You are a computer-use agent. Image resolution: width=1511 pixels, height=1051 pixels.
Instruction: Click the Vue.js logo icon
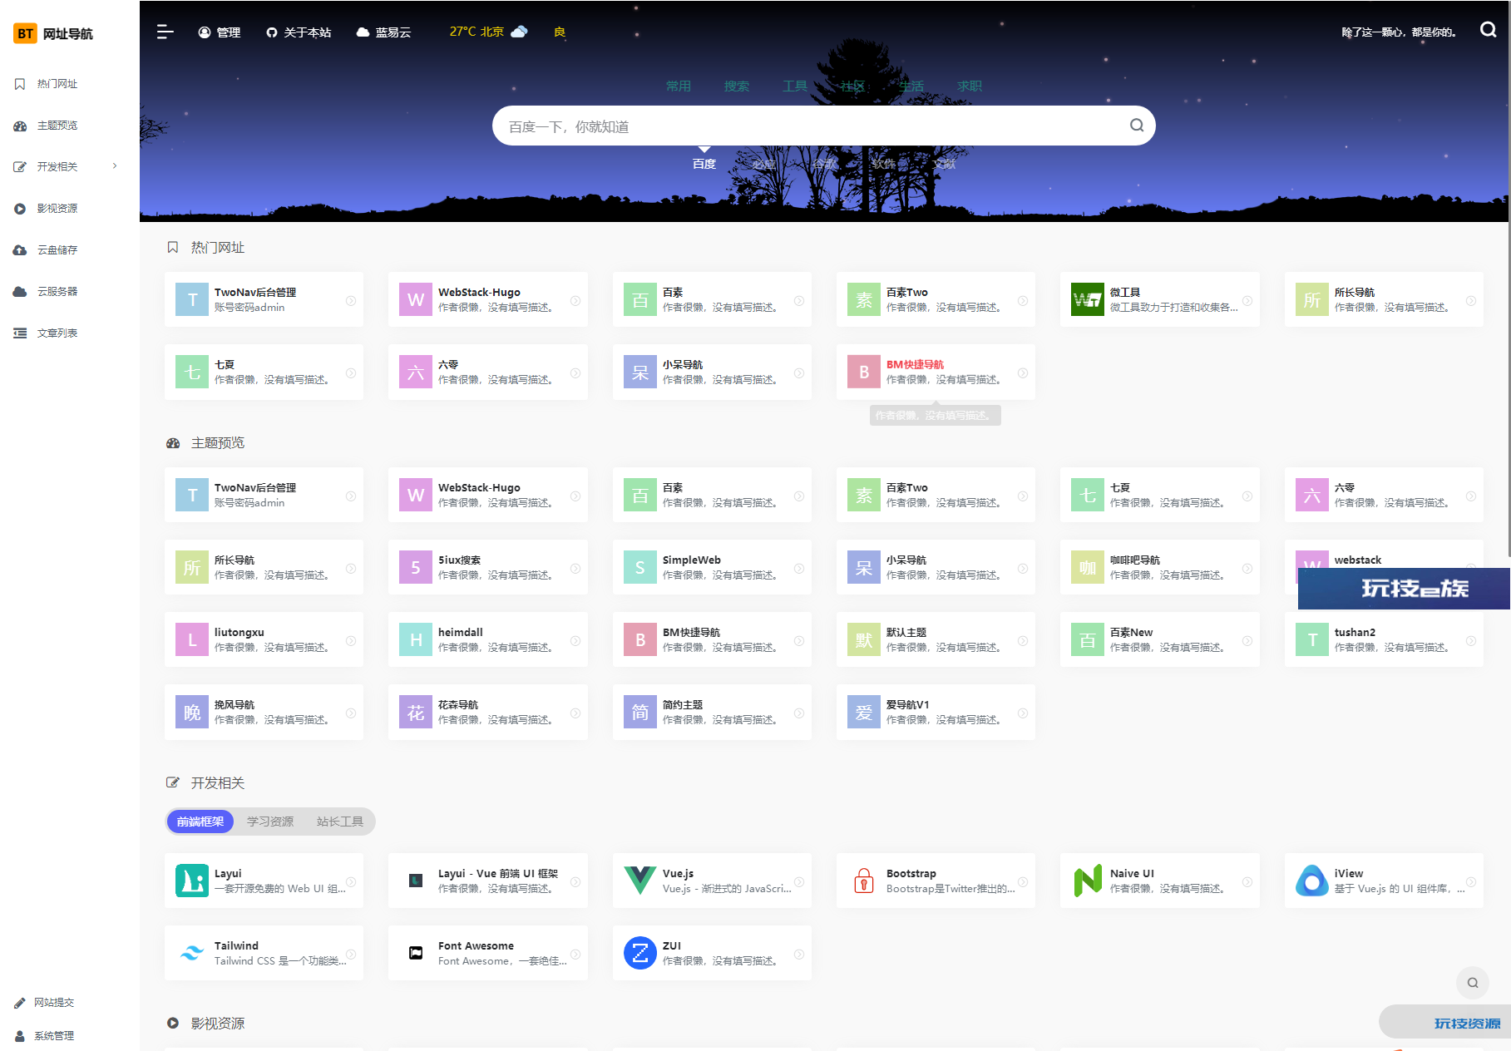tap(639, 881)
